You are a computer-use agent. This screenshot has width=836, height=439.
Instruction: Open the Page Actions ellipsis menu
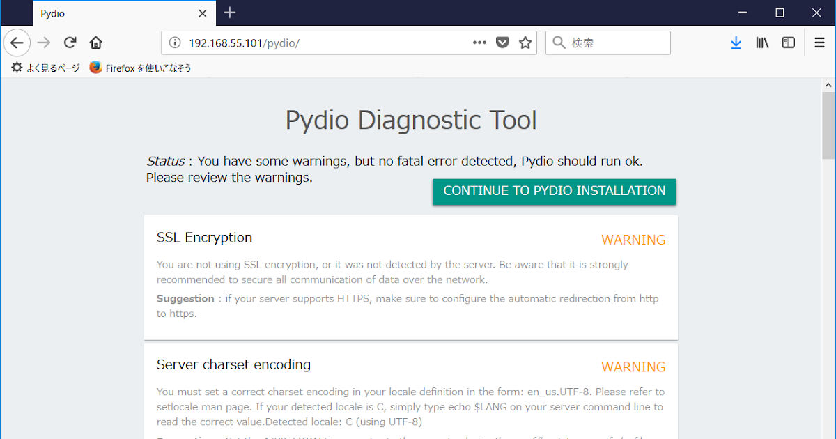(x=479, y=43)
